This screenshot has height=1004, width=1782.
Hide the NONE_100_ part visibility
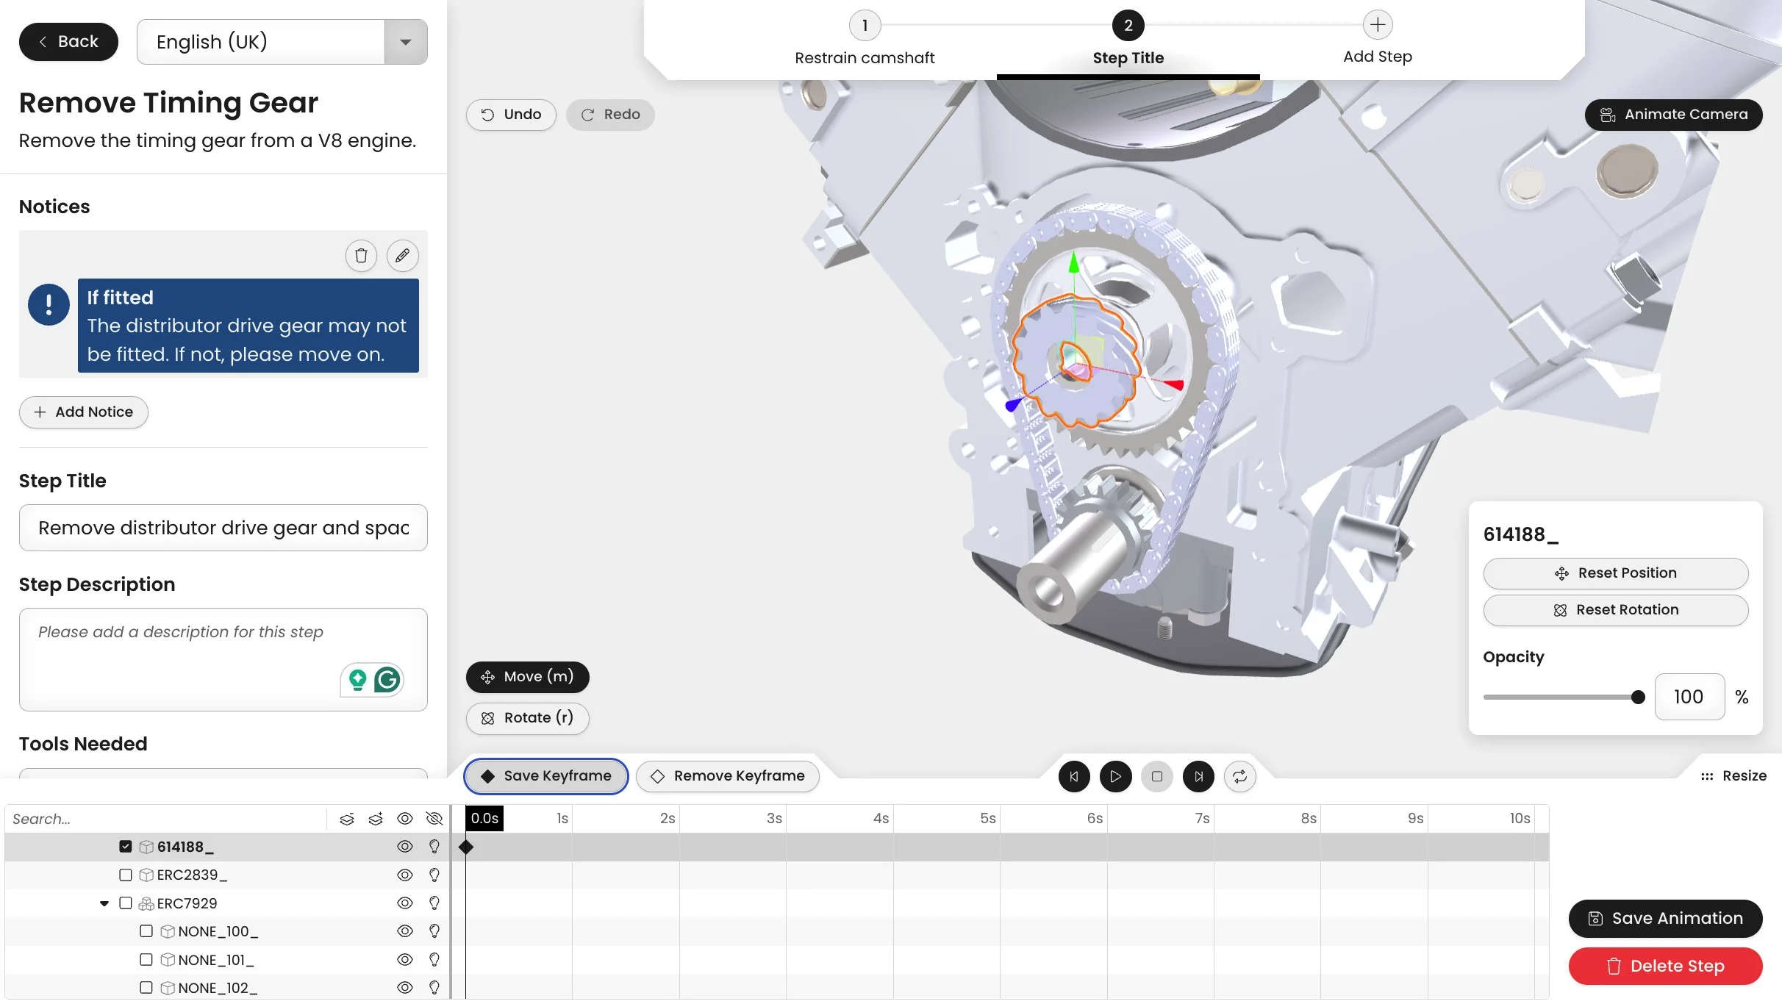click(405, 931)
